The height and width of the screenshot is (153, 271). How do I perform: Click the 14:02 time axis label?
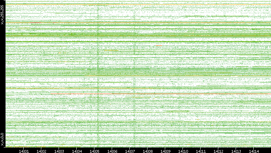41,151
